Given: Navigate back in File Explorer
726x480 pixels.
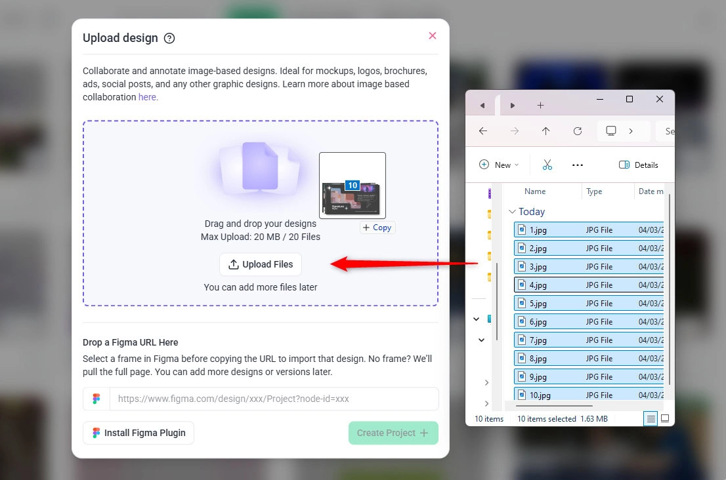Looking at the screenshot, I should click(483, 131).
